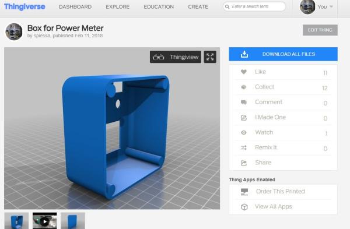Click the Remix It shuffle icon
The width and height of the screenshot is (350, 229).
[x=244, y=147]
